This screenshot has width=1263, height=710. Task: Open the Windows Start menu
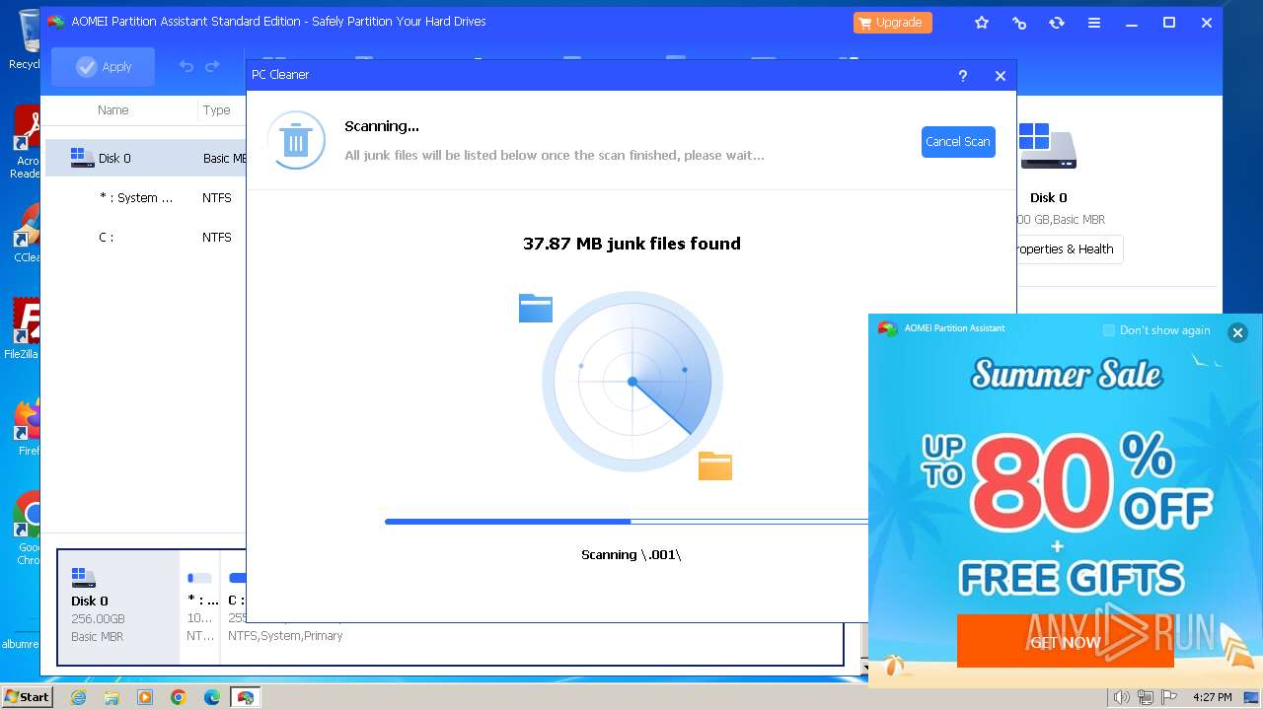tap(27, 697)
